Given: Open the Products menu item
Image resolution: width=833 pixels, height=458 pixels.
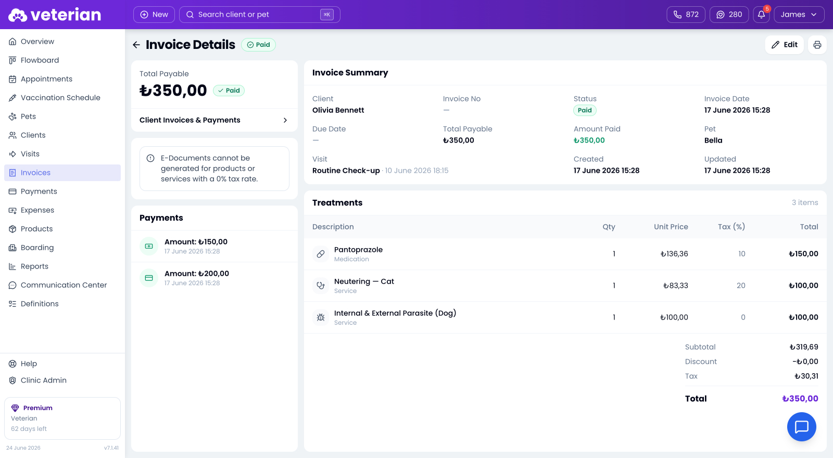Looking at the screenshot, I should [62, 229].
